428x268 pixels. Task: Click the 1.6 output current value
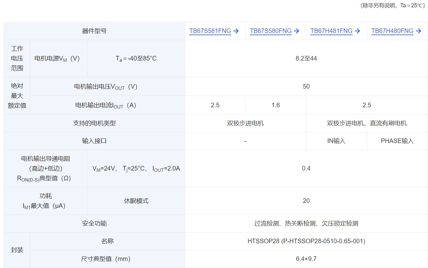[275, 105]
